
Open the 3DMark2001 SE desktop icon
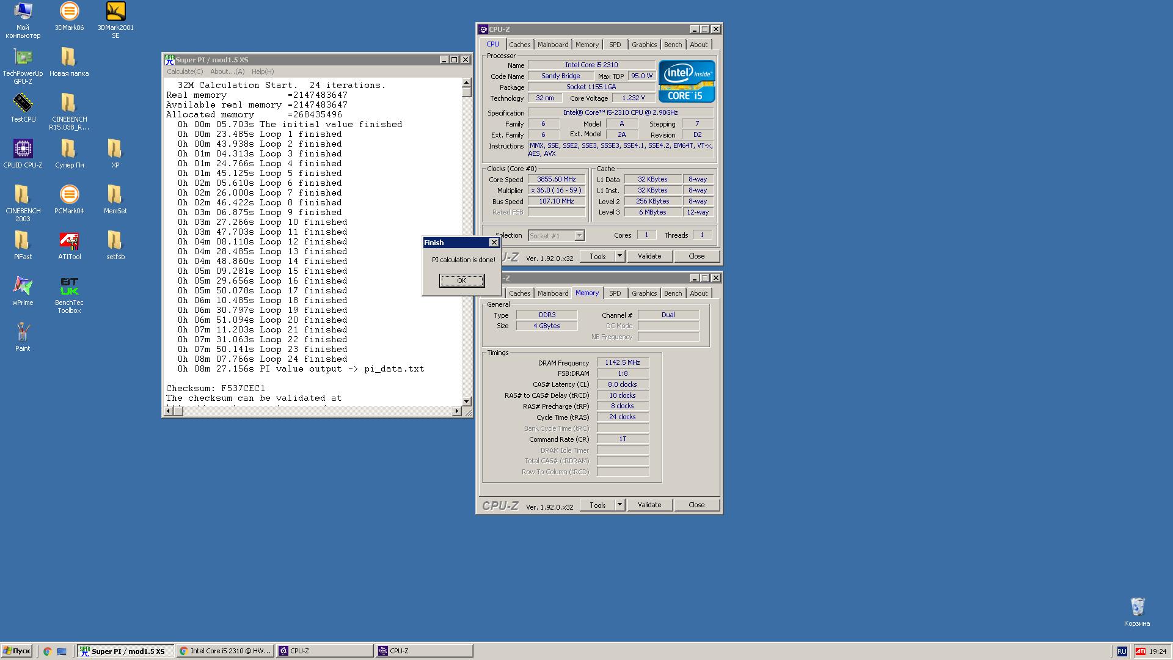point(115,20)
